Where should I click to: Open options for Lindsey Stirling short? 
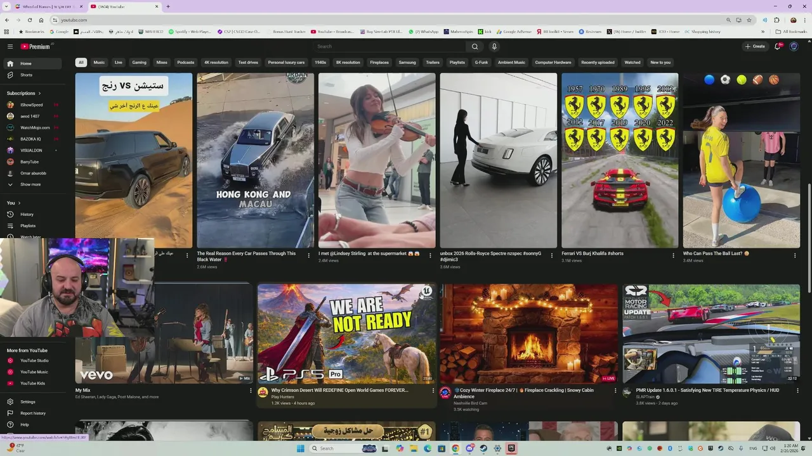(430, 255)
